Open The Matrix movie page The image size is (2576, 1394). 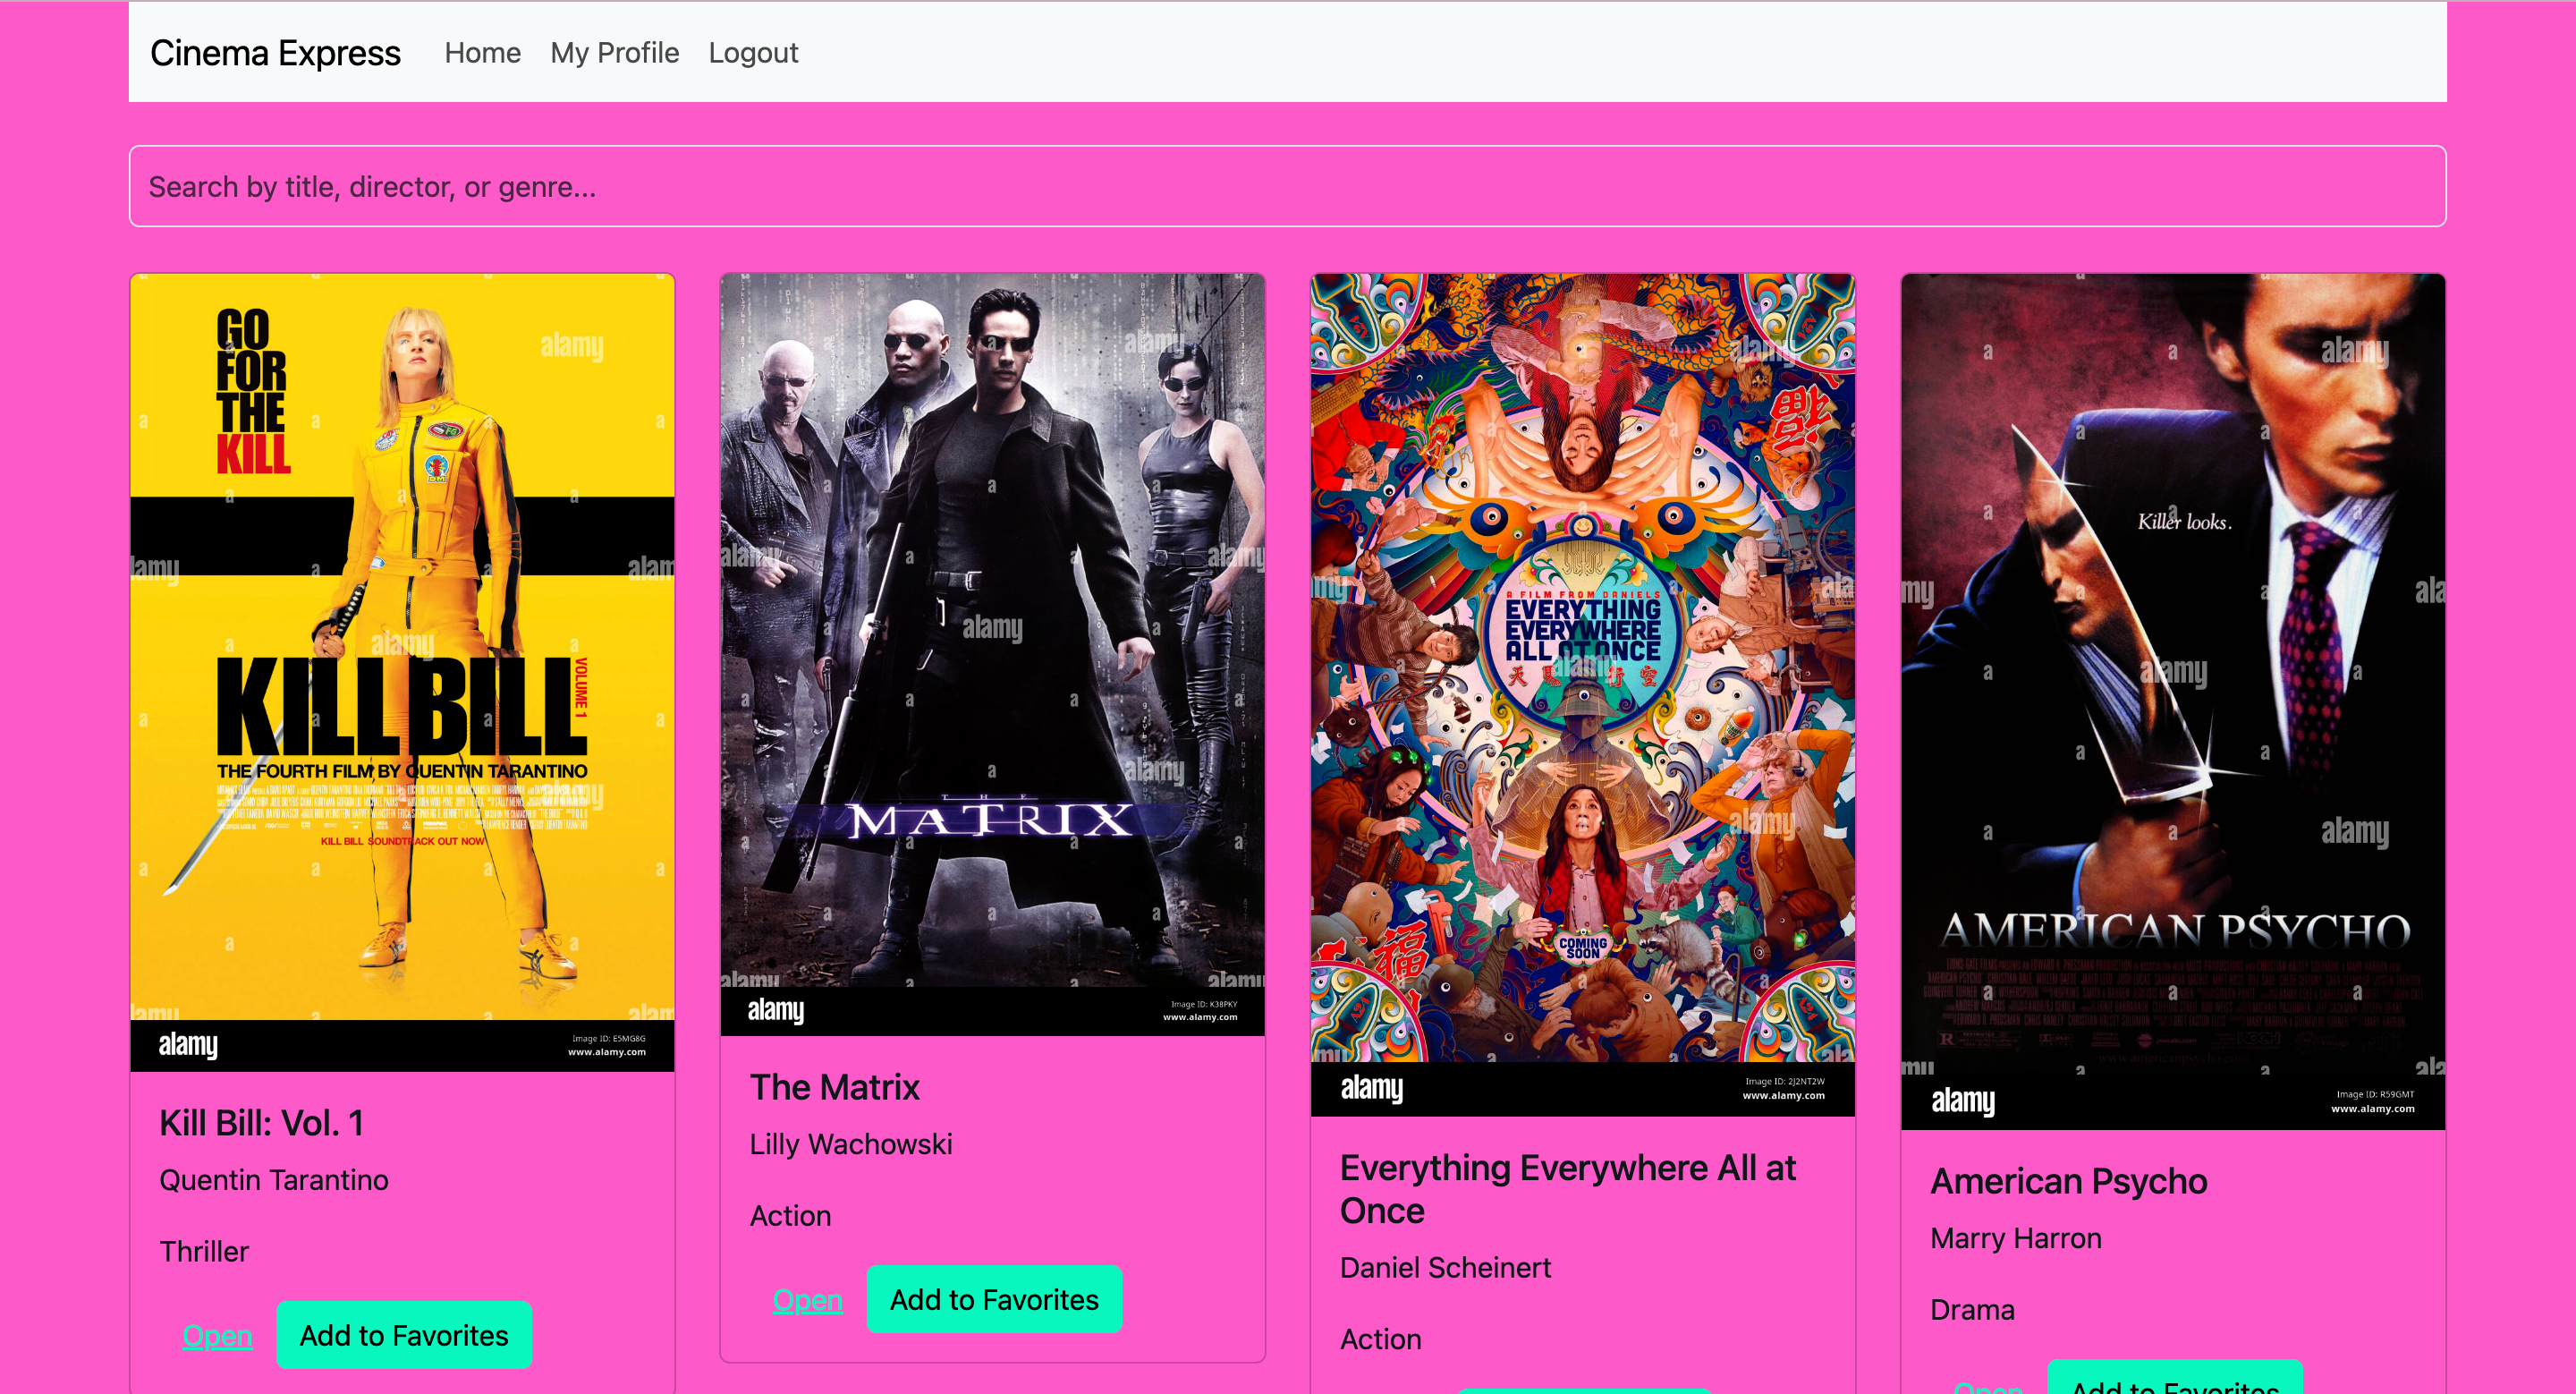[x=807, y=1299]
